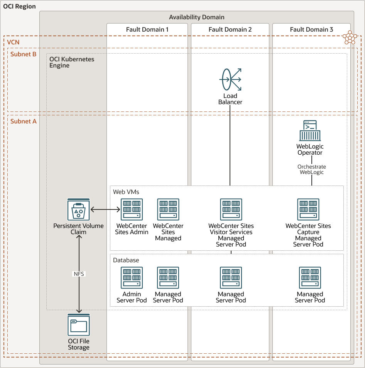
Task: Select Fault Domain 1 Managed Server Pod icon
Action: click(168, 278)
